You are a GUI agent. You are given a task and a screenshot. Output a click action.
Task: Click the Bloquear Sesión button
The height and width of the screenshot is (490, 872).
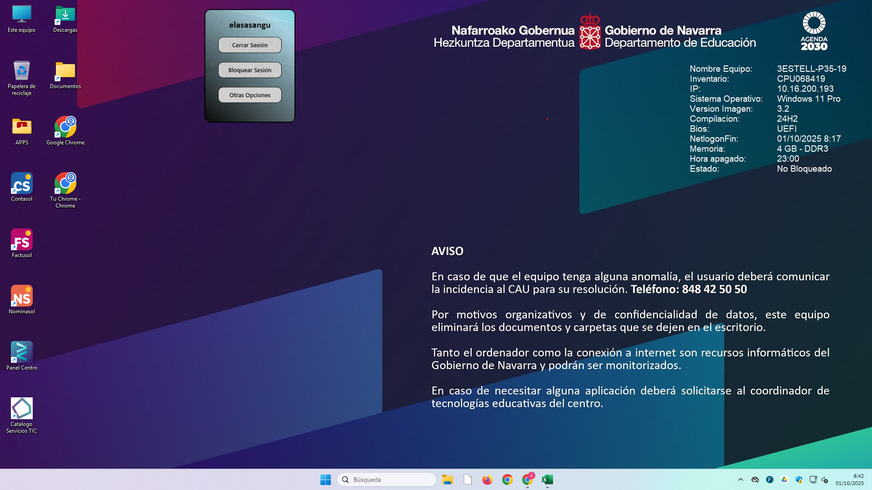point(249,70)
